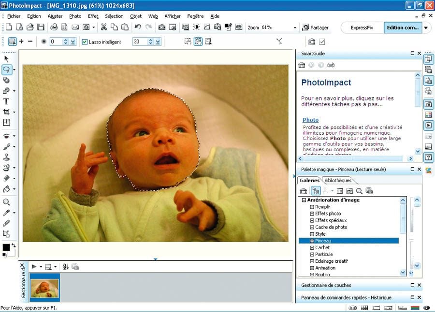Viewport: 435px width, 312px height.
Task: Choose subtract-from-selection minus mode
Action: click(30, 42)
